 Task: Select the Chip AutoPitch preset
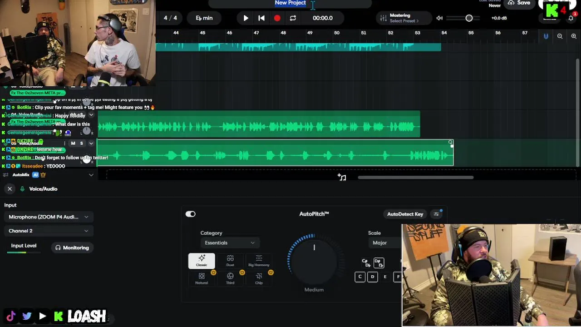pos(259,278)
